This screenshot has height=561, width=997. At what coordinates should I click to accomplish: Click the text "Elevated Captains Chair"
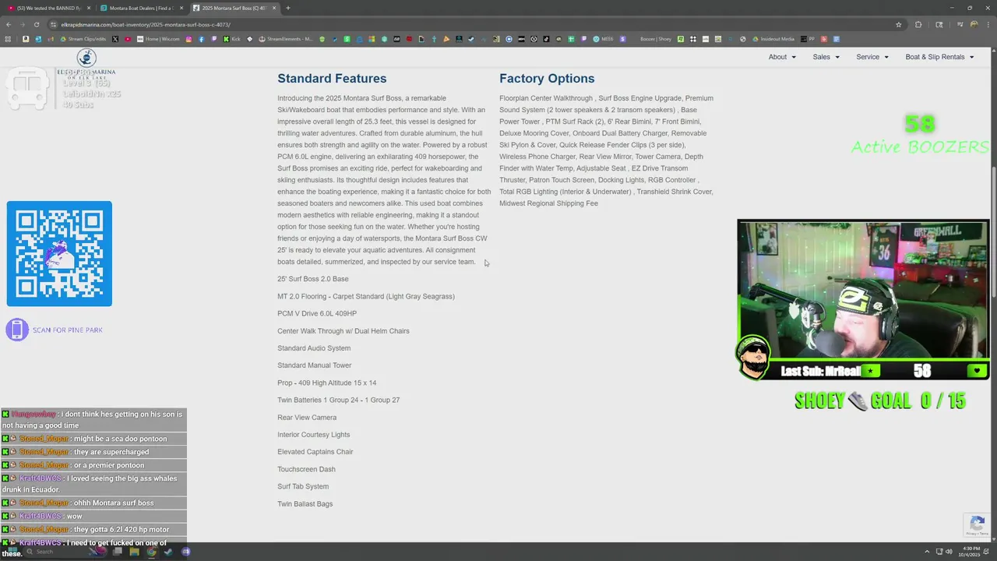coord(315,452)
